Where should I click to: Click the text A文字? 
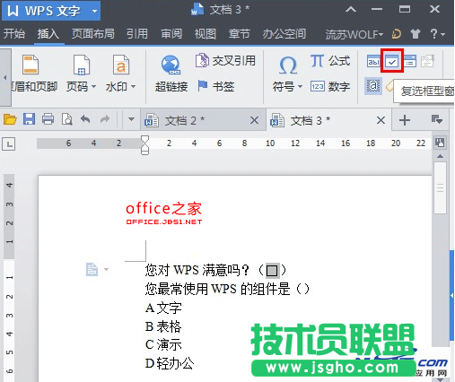pos(163,308)
